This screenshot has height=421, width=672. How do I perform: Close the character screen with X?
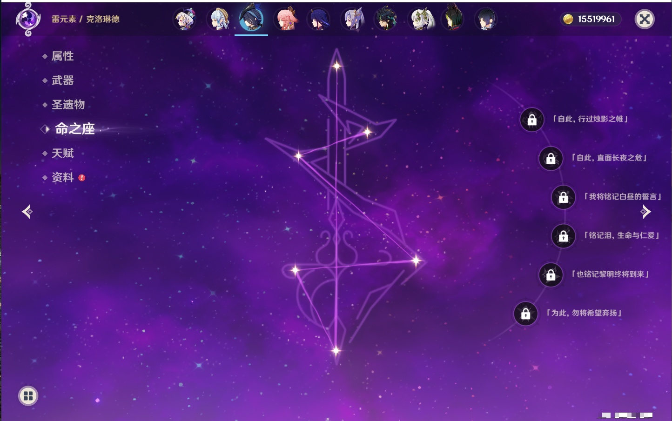pos(645,19)
